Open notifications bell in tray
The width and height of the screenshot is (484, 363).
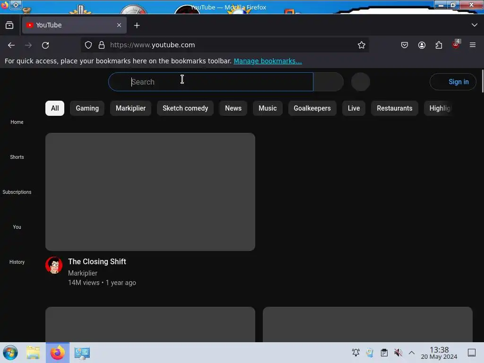tap(356, 353)
